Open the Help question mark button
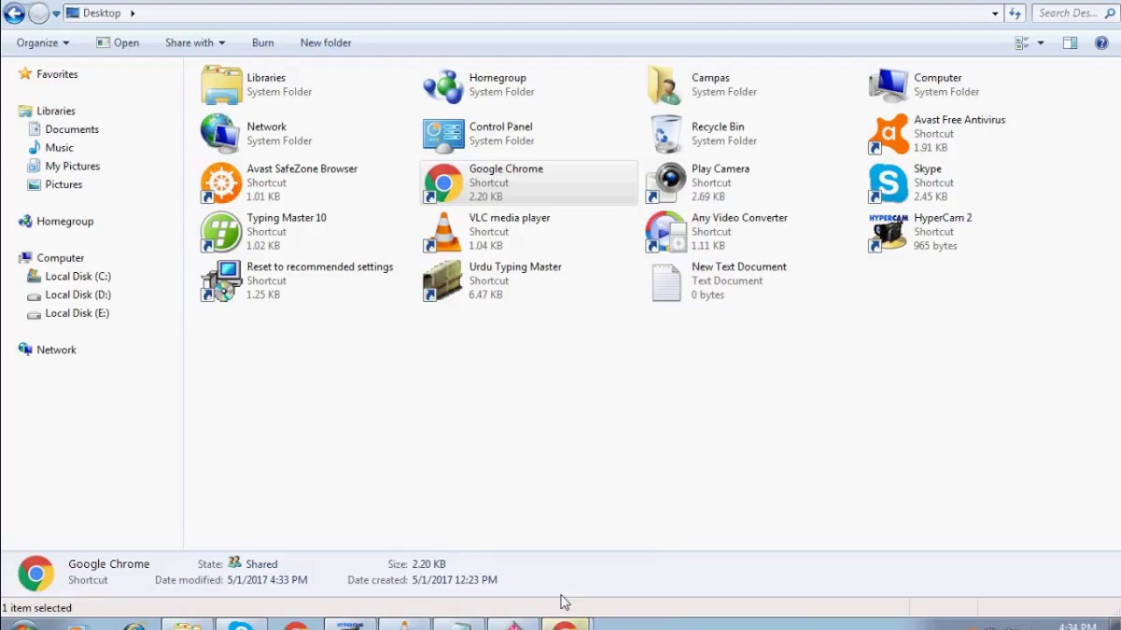Screen dimensions: 1121x630 [x=1102, y=43]
